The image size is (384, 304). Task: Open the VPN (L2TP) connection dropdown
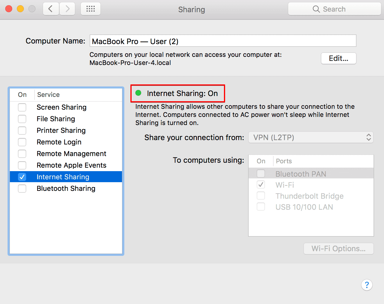[311, 137]
